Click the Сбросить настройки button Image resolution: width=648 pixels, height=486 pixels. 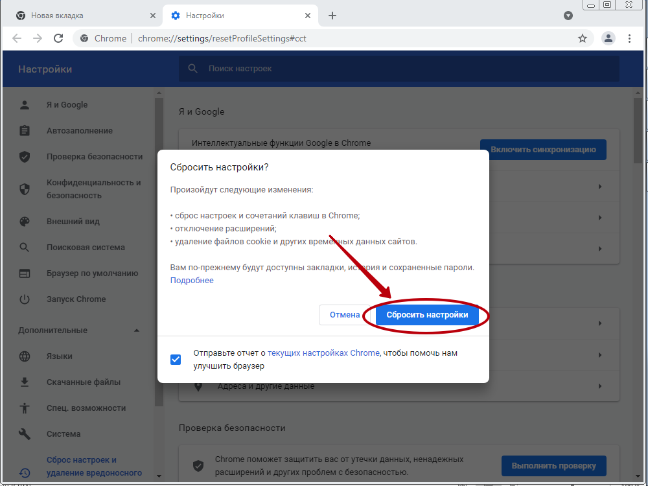click(427, 315)
